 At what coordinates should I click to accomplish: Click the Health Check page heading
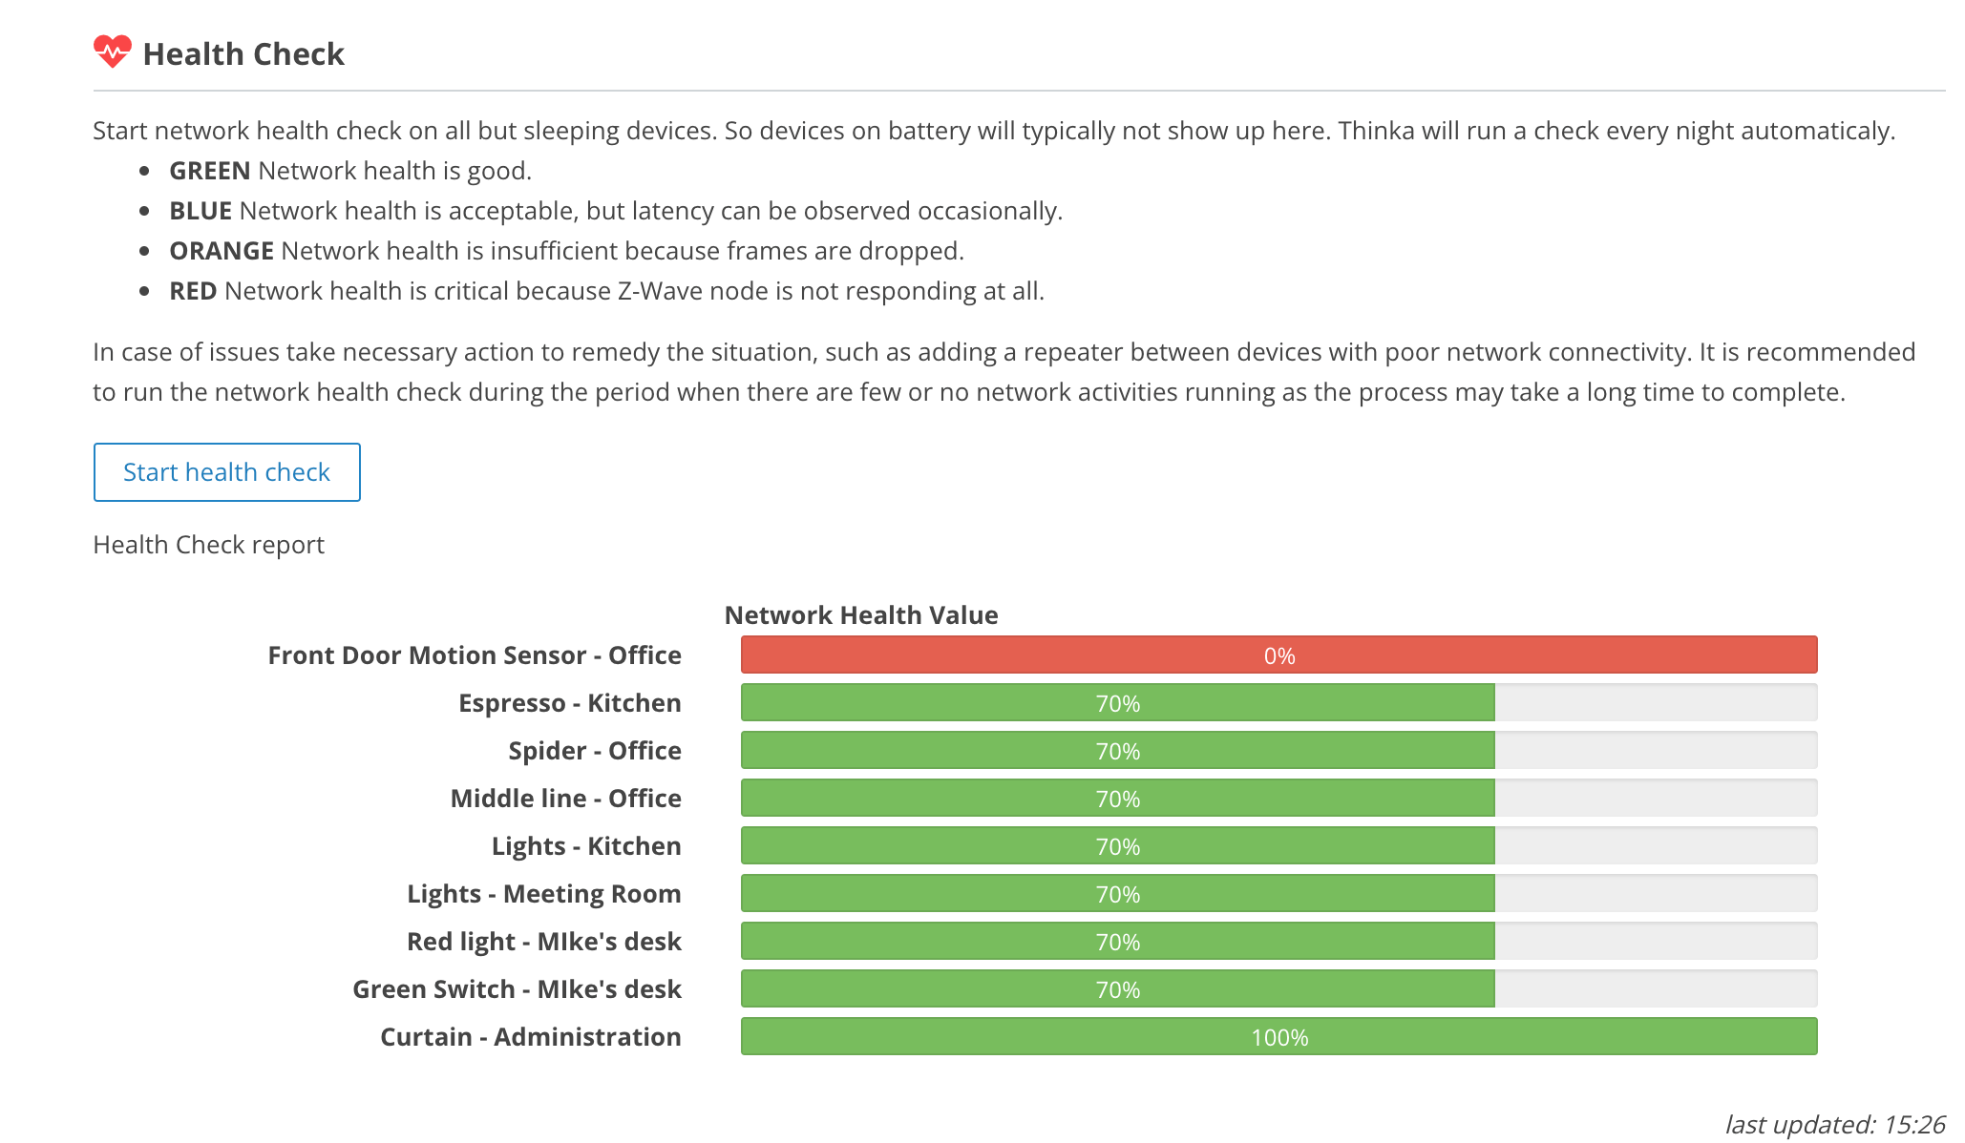[243, 54]
